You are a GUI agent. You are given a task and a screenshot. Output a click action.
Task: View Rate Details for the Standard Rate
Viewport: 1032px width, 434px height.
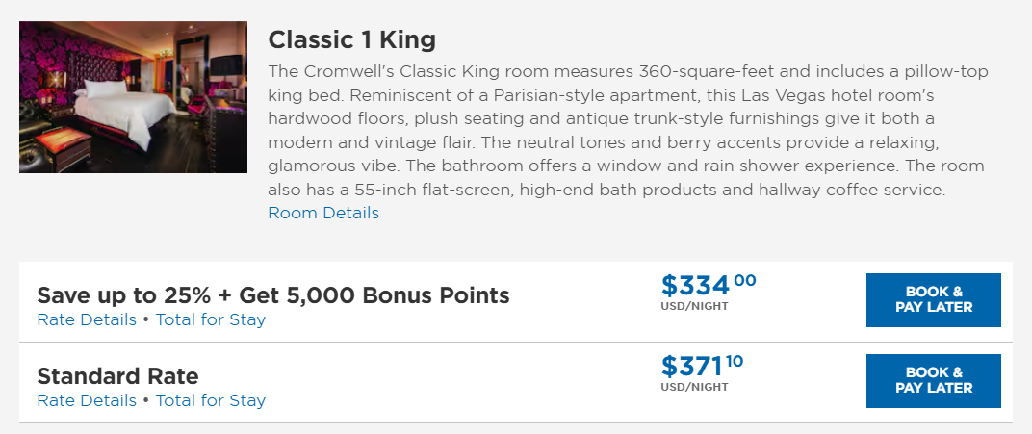87,400
